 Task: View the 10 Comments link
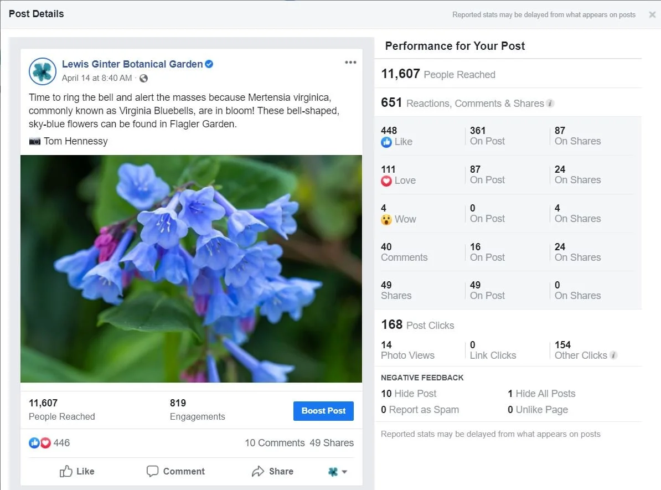point(275,443)
